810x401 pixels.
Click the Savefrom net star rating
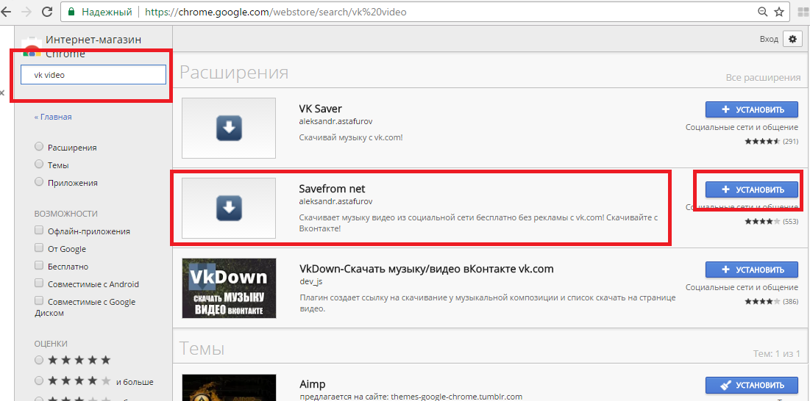pyautogui.click(x=761, y=222)
